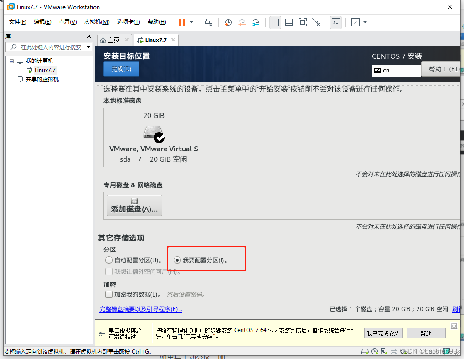This screenshot has width=464, height=359.
Task: Click the cn keyboard layout field
Action: [x=396, y=70]
